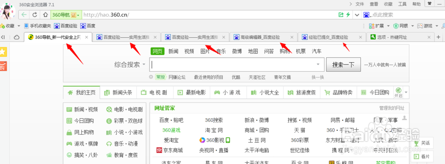Click the 看片 widget on the right
This screenshot has width=445, height=164.
pos(421,156)
